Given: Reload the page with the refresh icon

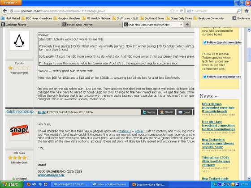Looking at the screenshot, I should point(182,11).
